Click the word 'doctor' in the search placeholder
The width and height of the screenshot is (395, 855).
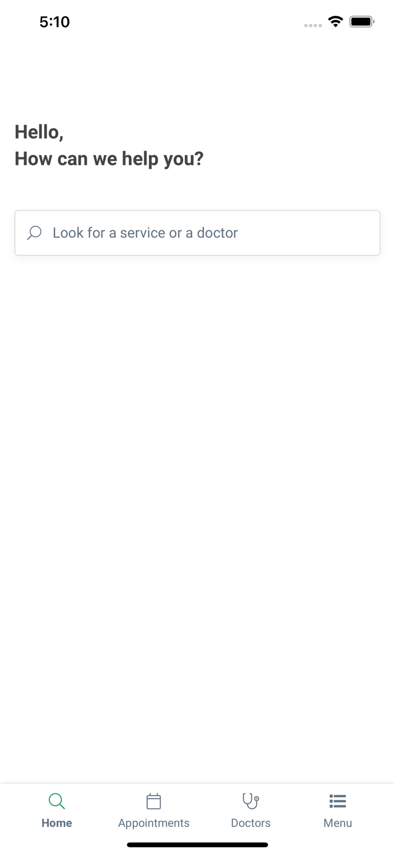(217, 233)
